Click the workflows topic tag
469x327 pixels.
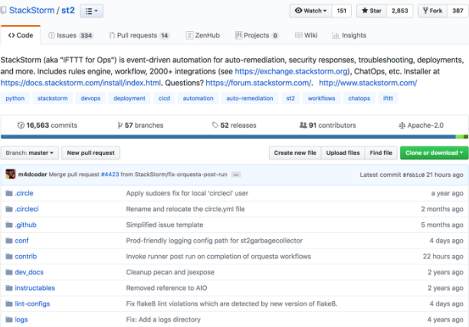coord(322,99)
